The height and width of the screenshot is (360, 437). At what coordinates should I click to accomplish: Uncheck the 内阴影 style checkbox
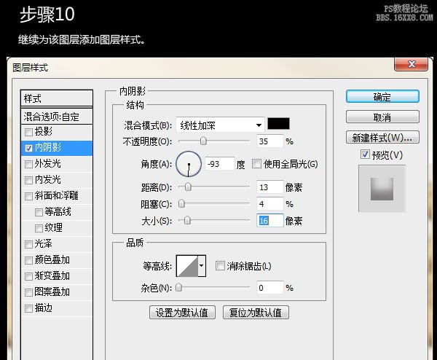pyautogui.click(x=28, y=148)
